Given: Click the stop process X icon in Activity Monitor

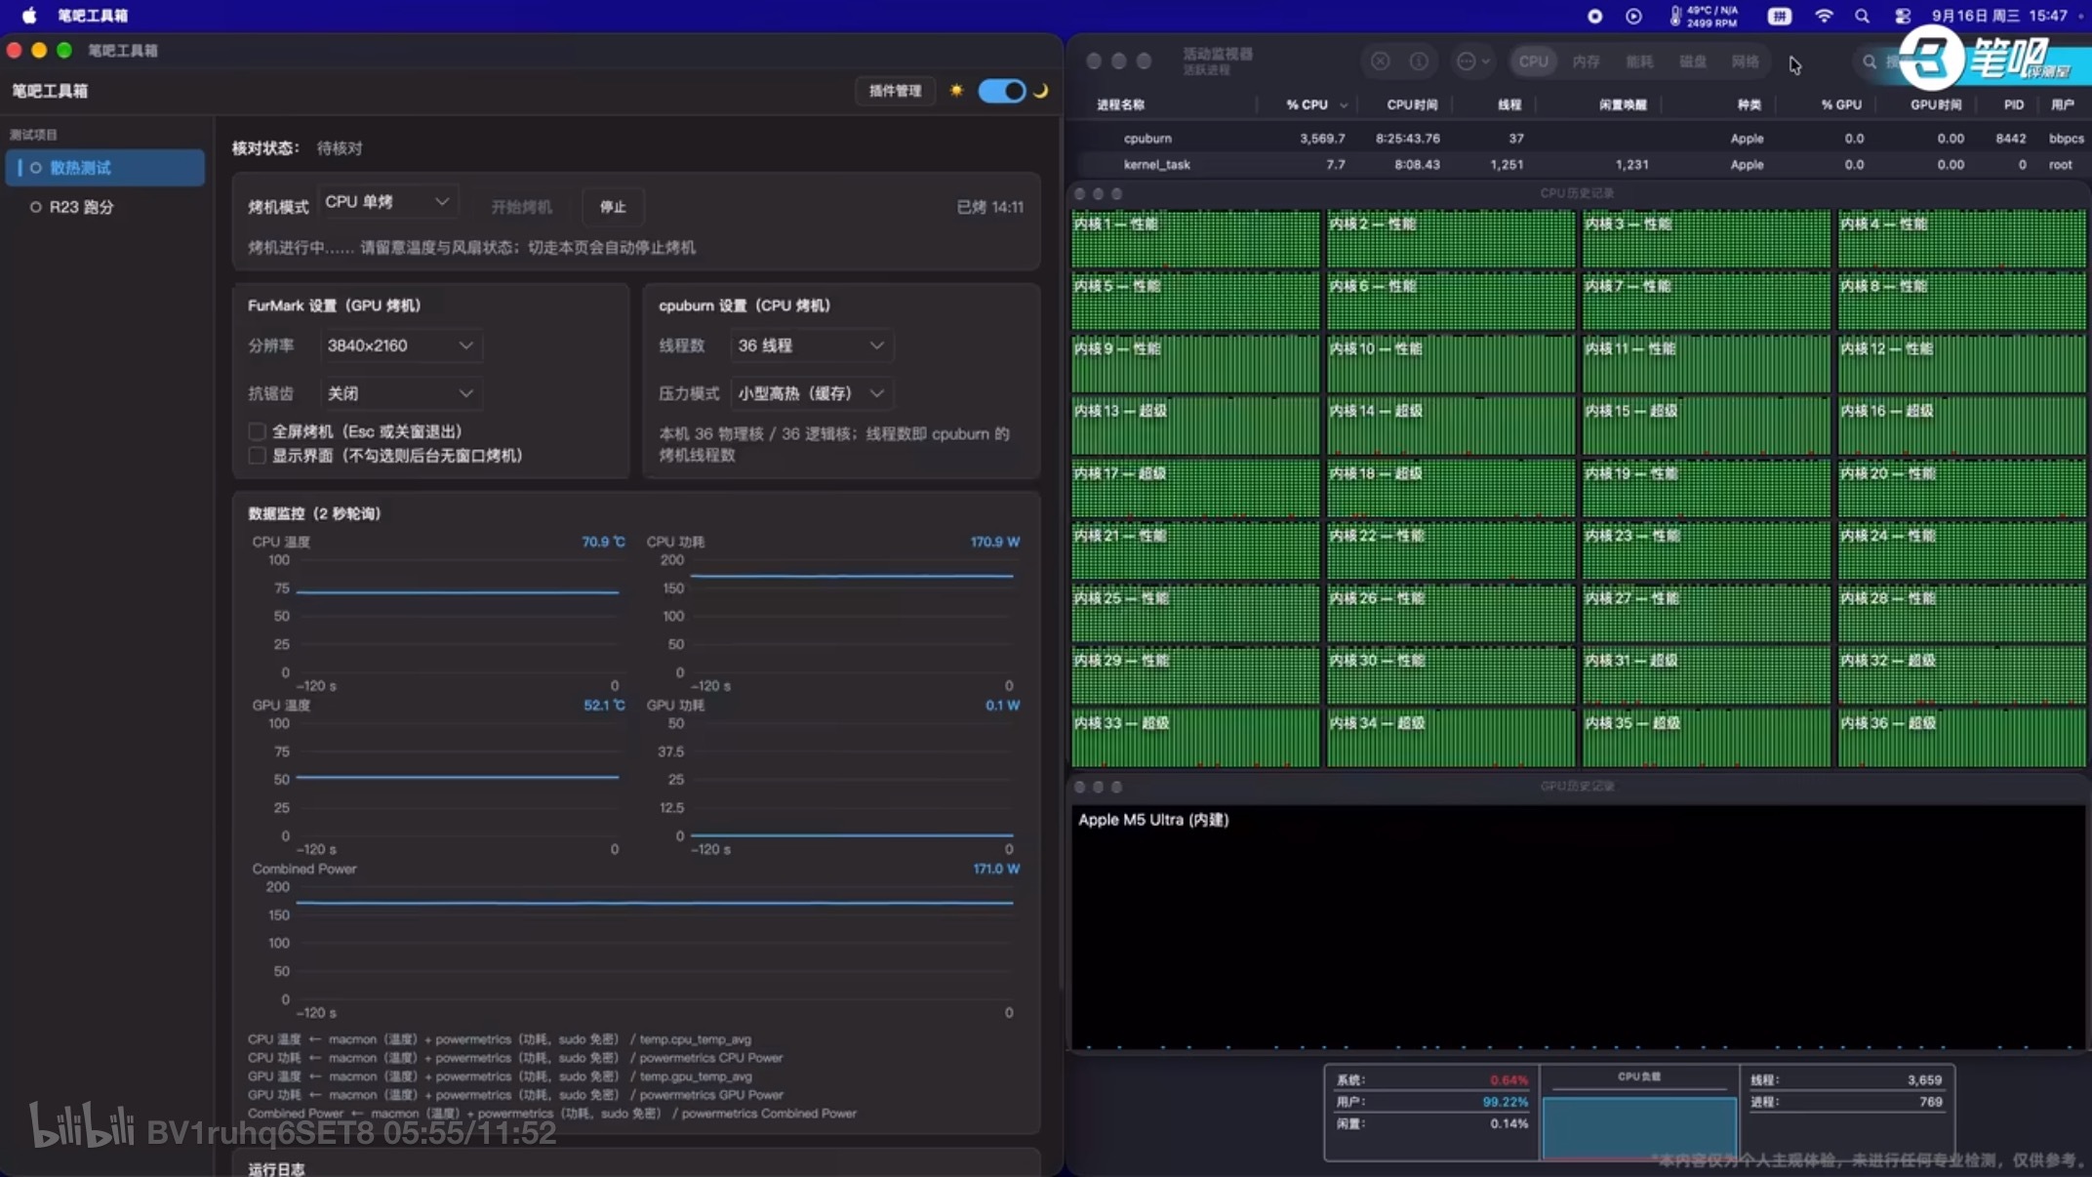Looking at the screenshot, I should tap(1380, 61).
